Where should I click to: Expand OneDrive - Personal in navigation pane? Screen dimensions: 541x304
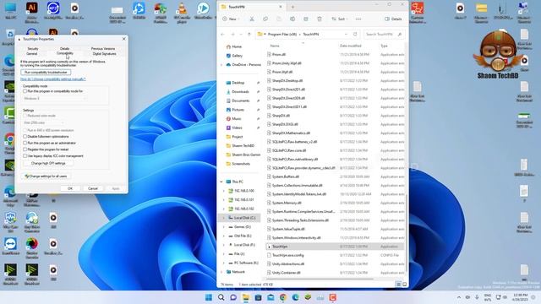coord(221,65)
